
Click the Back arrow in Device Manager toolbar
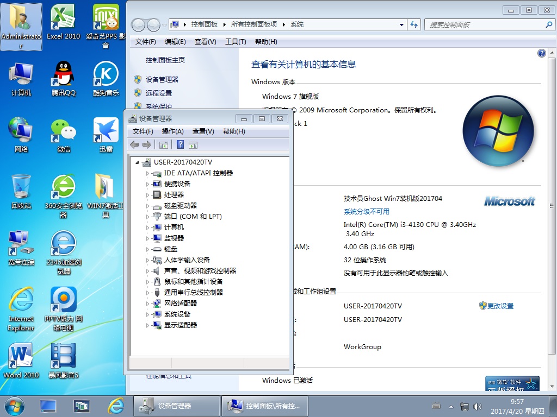[134, 144]
